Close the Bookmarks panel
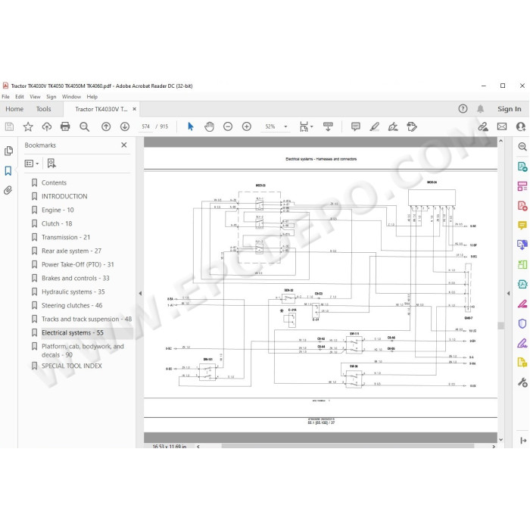This screenshot has width=530, height=530. tap(124, 145)
